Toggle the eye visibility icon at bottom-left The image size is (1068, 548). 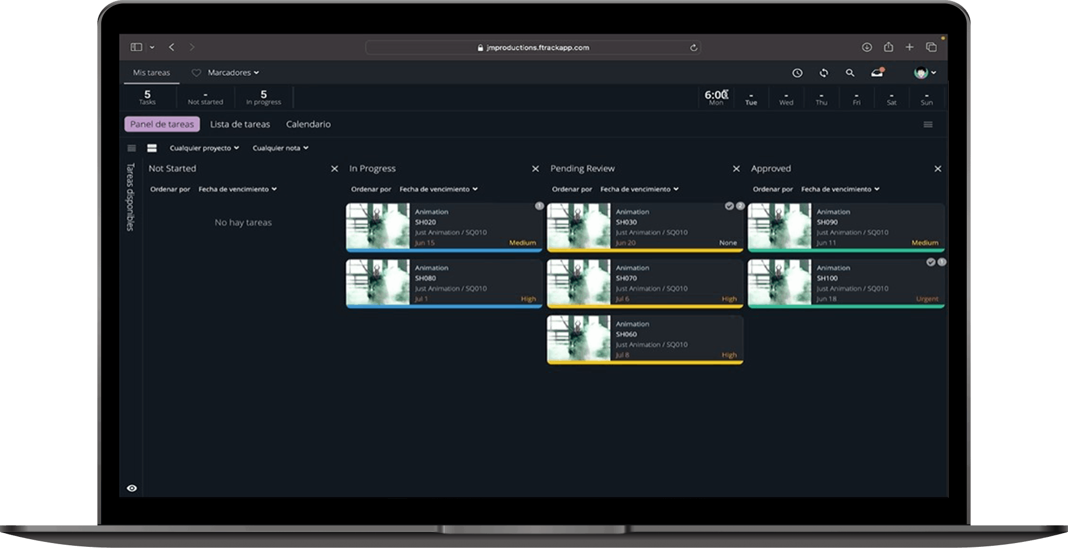tap(131, 488)
